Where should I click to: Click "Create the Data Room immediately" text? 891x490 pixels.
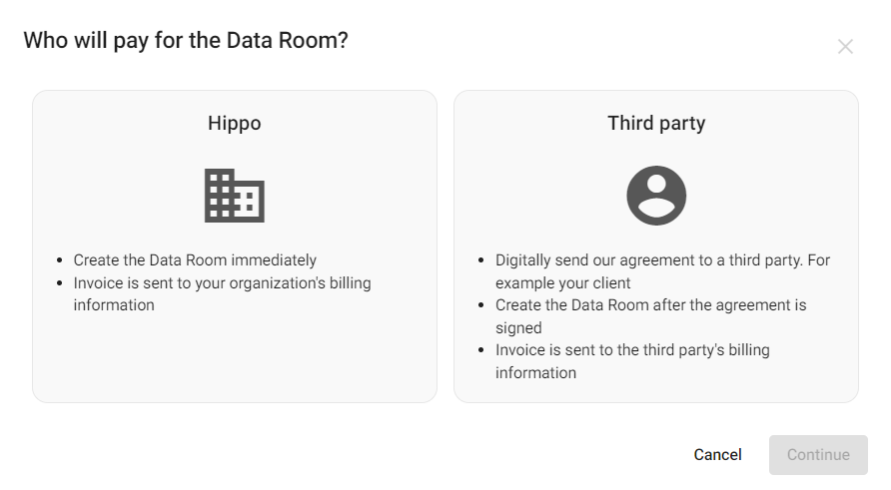[x=195, y=260]
